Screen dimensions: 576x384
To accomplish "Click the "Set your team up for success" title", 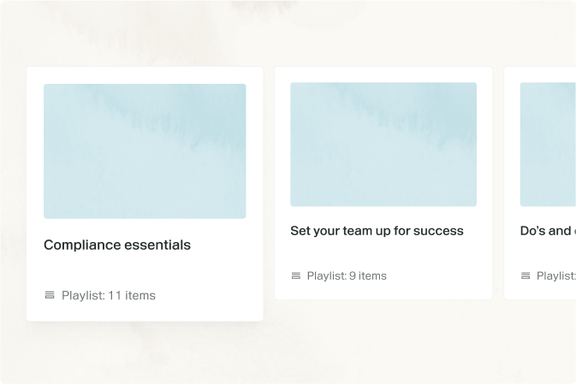I will (377, 231).
